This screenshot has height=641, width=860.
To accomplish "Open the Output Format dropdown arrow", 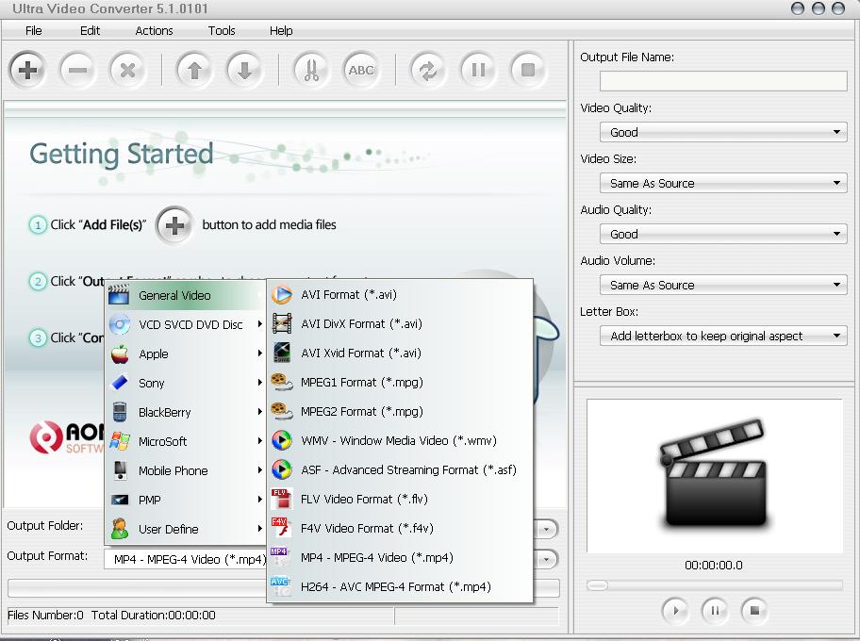I will pyautogui.click(x=546, y=559).
